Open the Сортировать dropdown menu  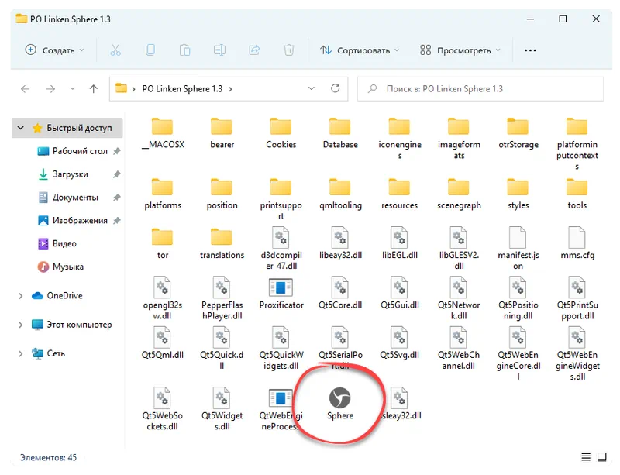pos(360,50)
